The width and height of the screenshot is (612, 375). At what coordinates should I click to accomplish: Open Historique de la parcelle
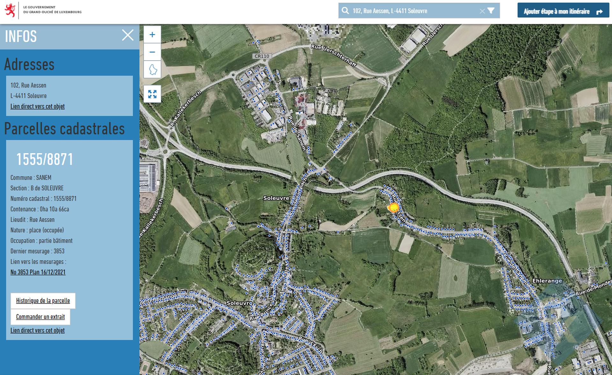[43, 301]
